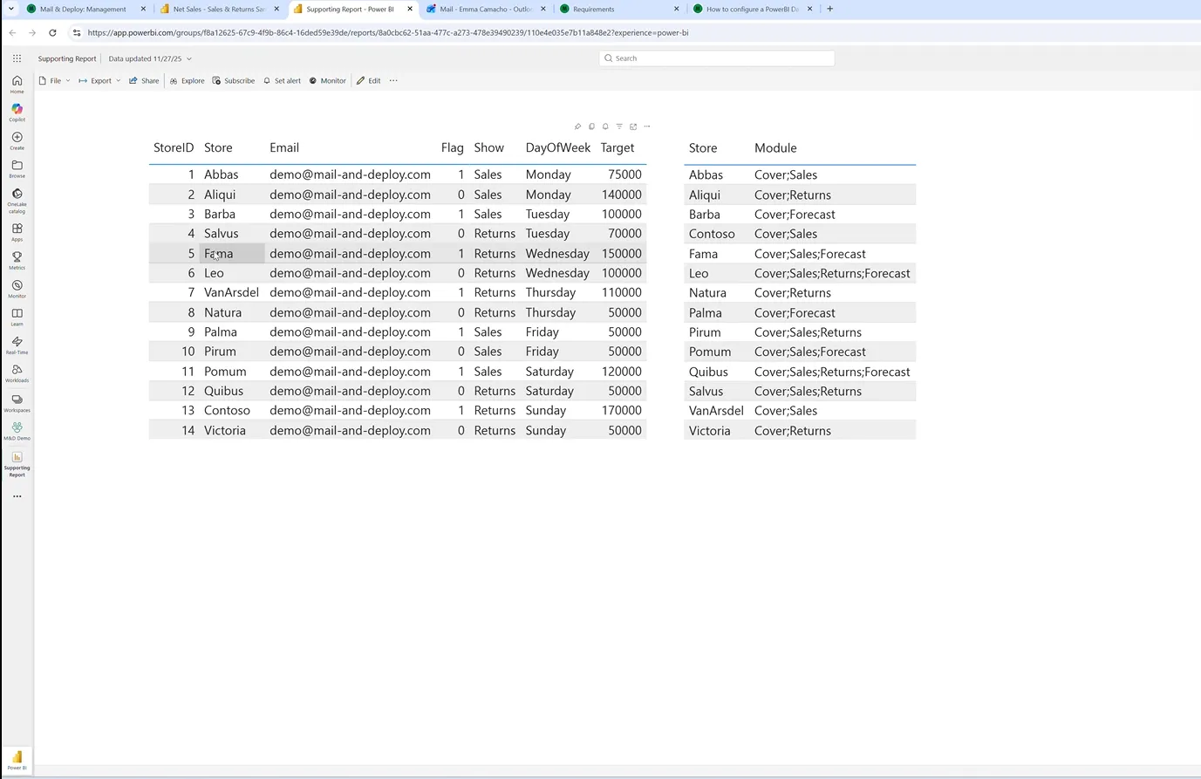Open the M&D Demo workspace
Image resolution: width=1201 pixels, height=779 pixels.
click(17, 431)
